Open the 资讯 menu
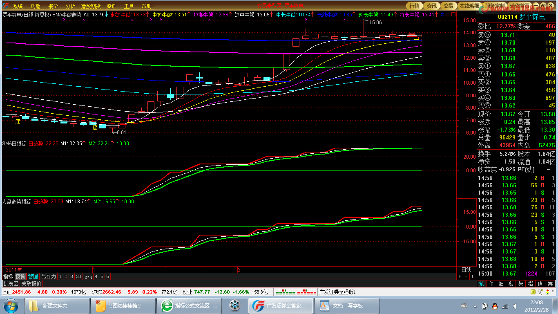Viewport: 558px width, 314px height. [x=111, y=6]
